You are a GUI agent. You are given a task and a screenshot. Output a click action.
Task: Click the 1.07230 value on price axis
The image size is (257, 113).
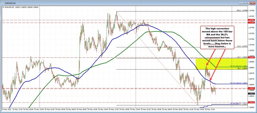click(252, 33)
